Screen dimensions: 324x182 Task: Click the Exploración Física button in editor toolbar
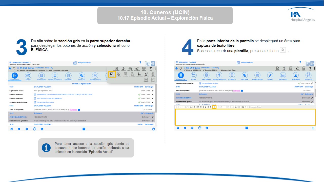coord(255,107)
